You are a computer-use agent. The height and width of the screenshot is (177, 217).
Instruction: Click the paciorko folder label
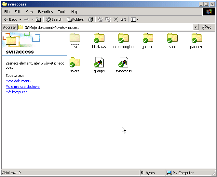tap(197, 47)
